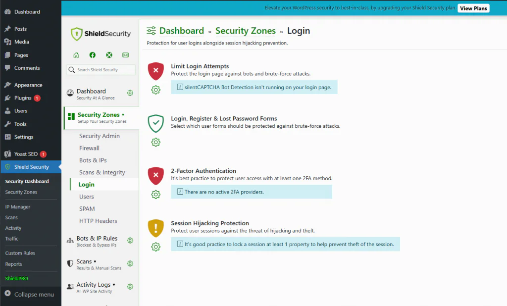
Task: Click the red shield on Limit Login Attempts
Action: [156, 71]
